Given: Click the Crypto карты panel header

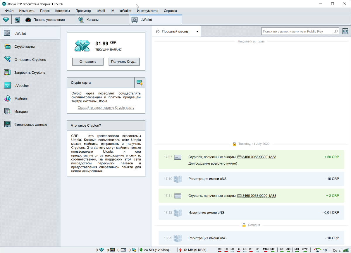Looking at the screenshot, I should coord(100,83).
